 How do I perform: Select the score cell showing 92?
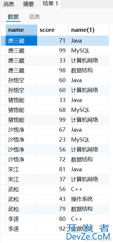(53, 229)
